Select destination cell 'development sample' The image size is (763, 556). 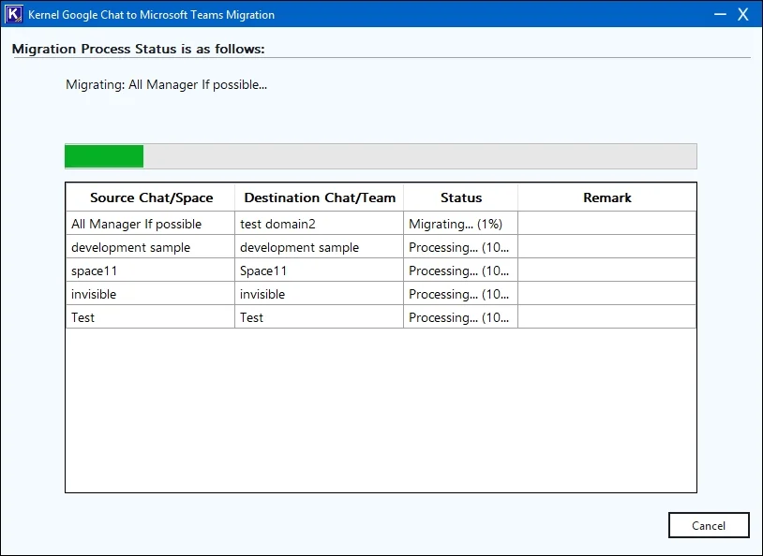point(320,247)
